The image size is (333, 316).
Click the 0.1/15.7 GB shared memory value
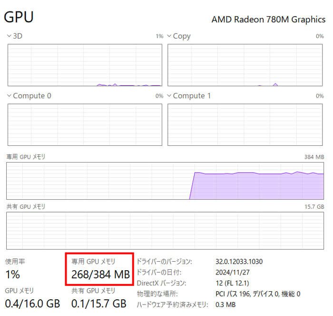coord(98,304)
